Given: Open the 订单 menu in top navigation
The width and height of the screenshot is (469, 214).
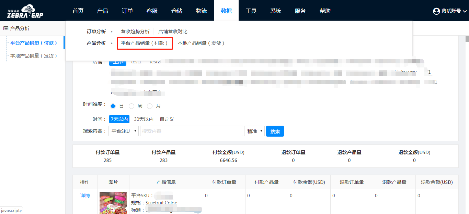Looking at the screenshot, I should (127, 11).
